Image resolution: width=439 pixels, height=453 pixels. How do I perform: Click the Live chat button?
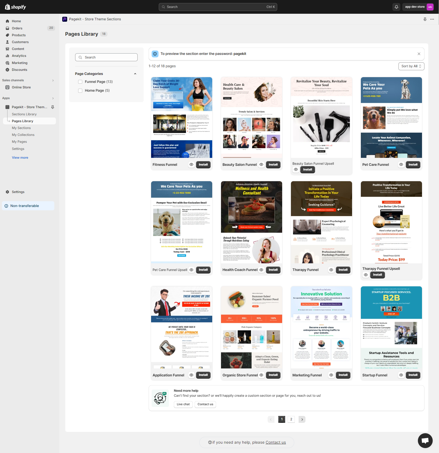tap(183, 404)
